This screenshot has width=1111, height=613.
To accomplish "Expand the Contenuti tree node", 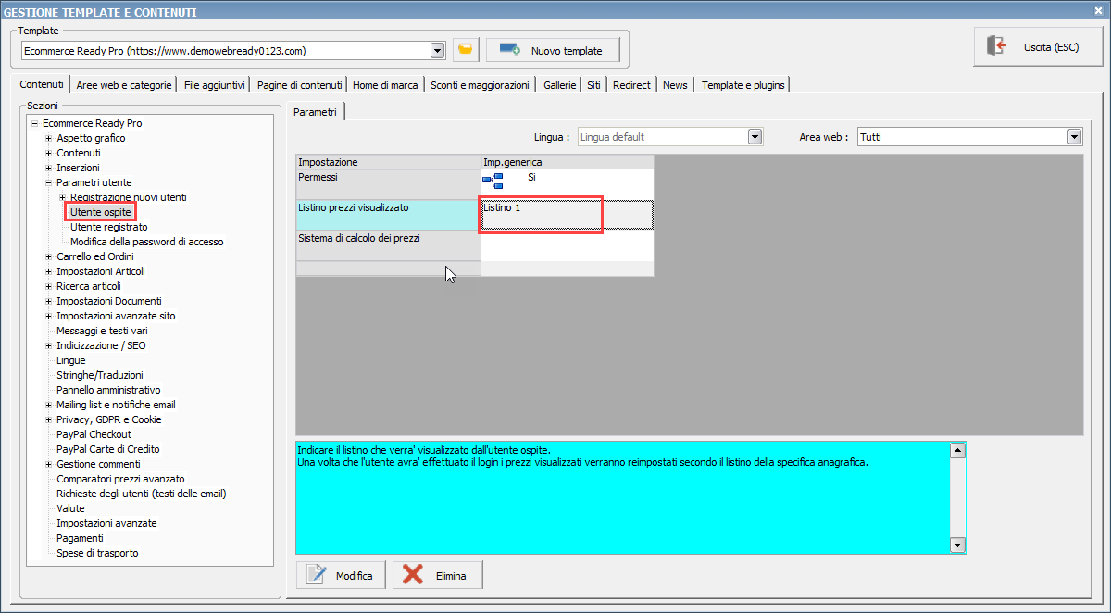I will 48,153.
